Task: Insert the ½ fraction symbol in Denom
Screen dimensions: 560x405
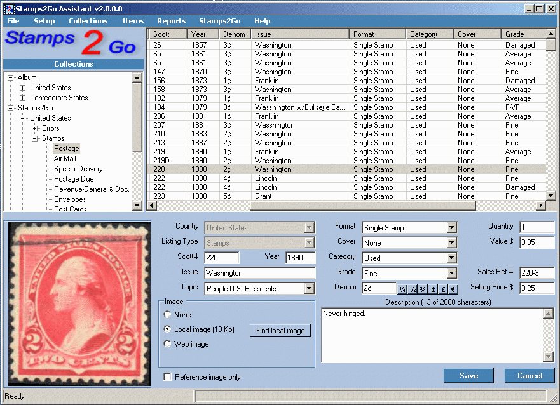Action: [413, 289]
